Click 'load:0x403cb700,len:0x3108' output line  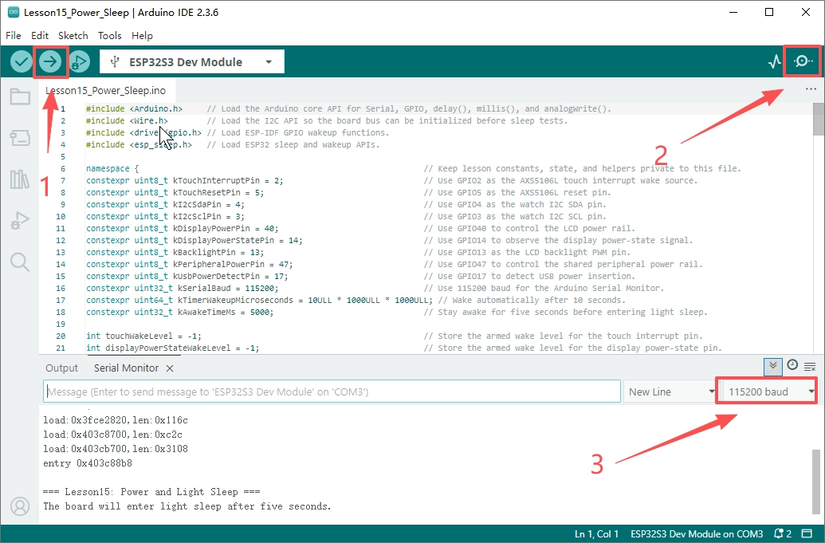[x=116, y=449]
